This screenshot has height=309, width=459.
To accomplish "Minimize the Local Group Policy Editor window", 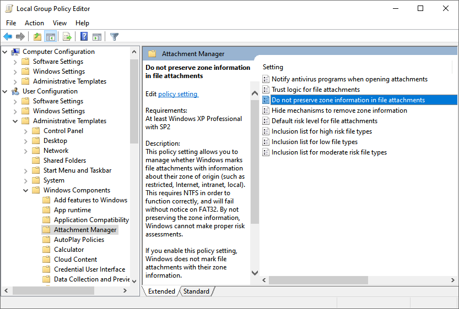I will click(396, 8).
